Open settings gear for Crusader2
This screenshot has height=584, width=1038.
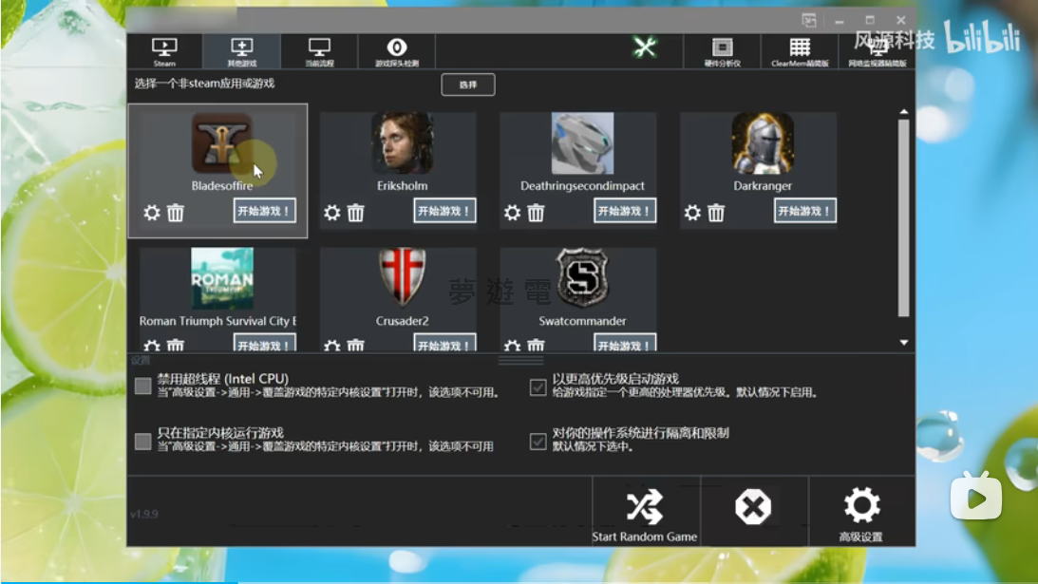(x=332, y=346)
